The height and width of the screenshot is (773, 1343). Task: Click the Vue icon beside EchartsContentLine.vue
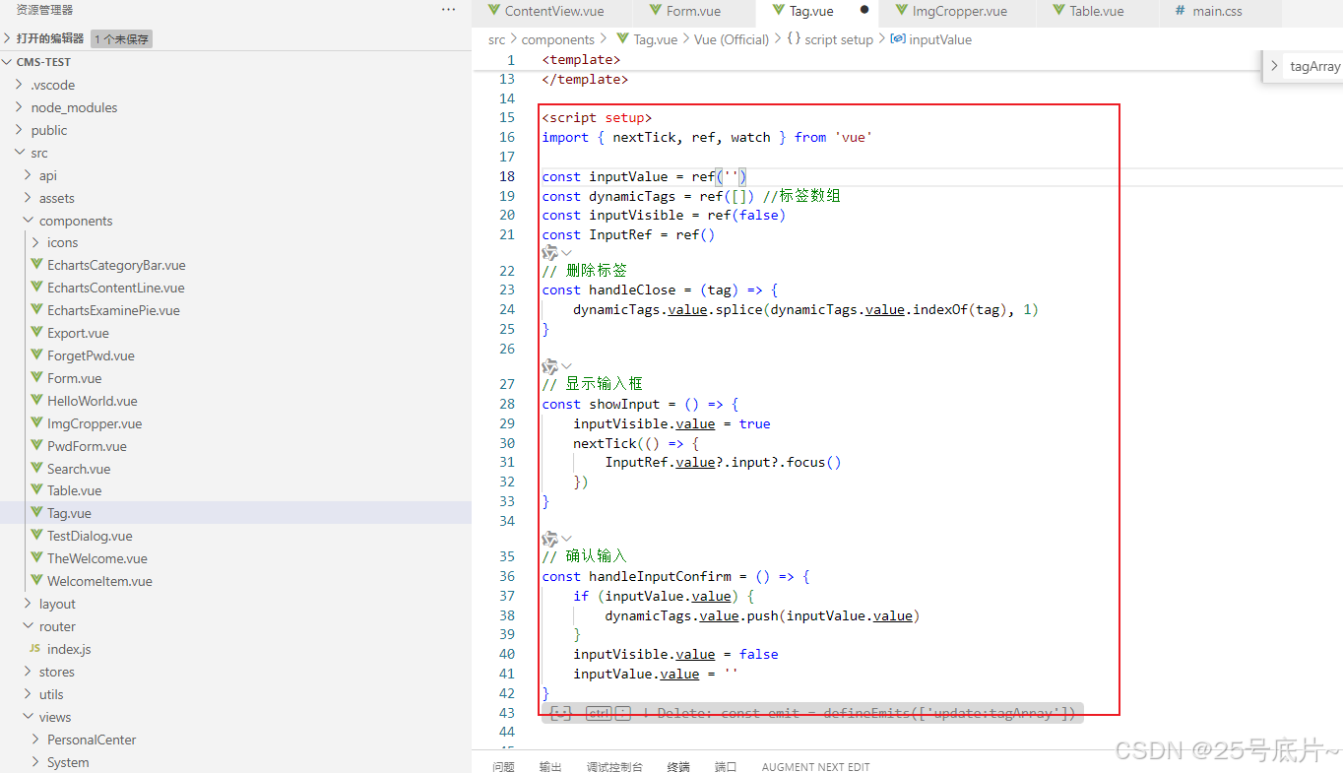point(37,288)
